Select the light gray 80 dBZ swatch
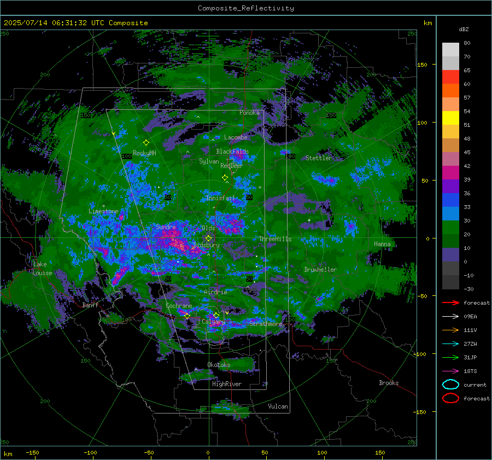Screen dimensions: 492x460 [x=450, y=49]
